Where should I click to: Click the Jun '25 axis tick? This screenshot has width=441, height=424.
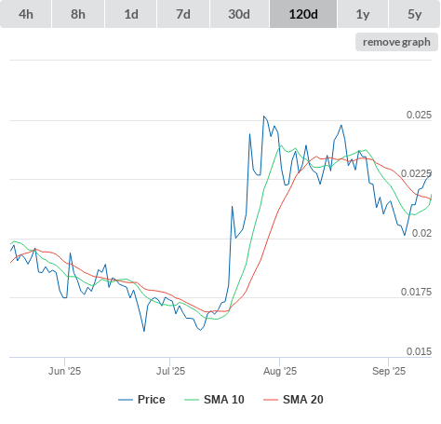click(64, 371)
